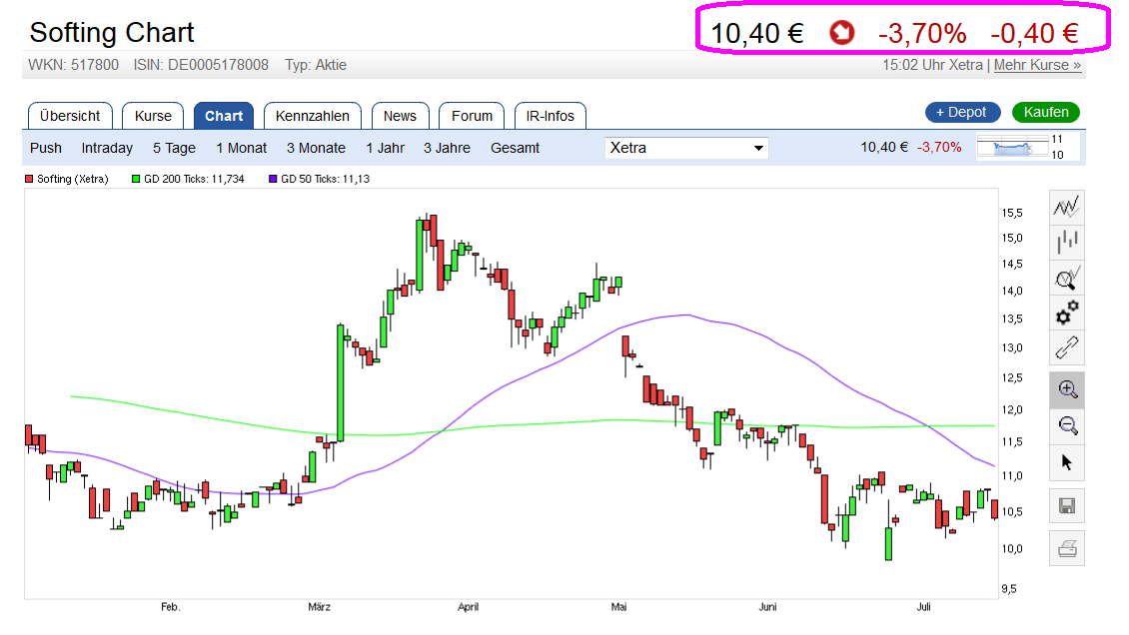Click the 15,5 price axis label

[x=1012, y=213]
